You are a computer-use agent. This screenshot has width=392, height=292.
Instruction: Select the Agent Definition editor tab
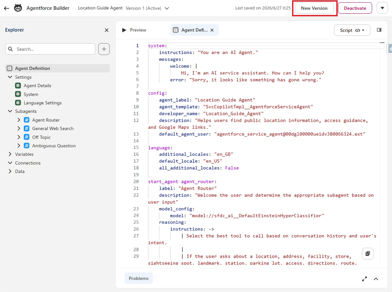(x=194, y=30)
